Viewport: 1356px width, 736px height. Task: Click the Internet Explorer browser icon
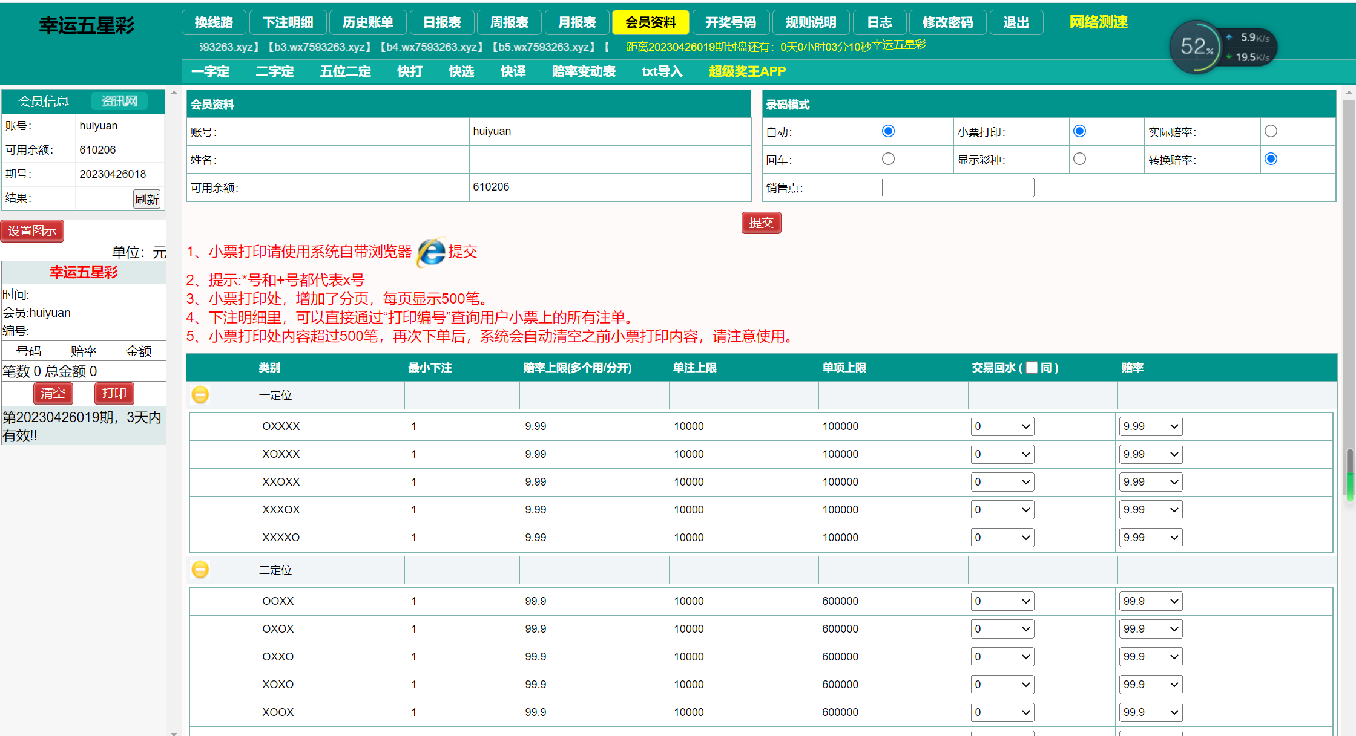(x=431, y=252)
